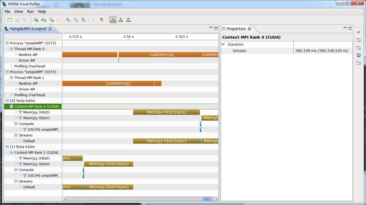Create a new session from the toolbar
This screenshot has height=205, width=366.
[10, 20]
